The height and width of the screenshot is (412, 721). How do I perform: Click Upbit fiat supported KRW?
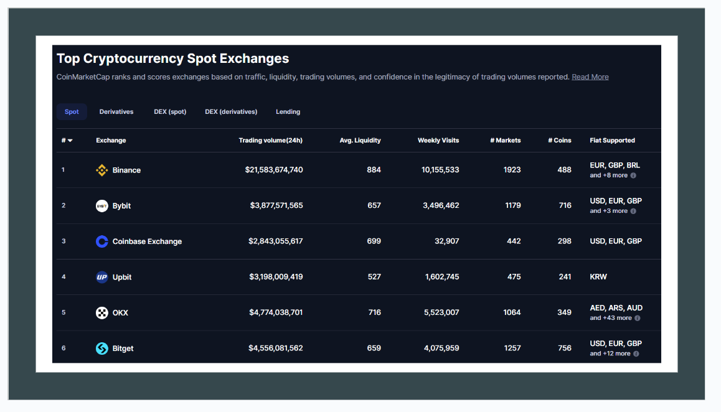pos(598,276)
